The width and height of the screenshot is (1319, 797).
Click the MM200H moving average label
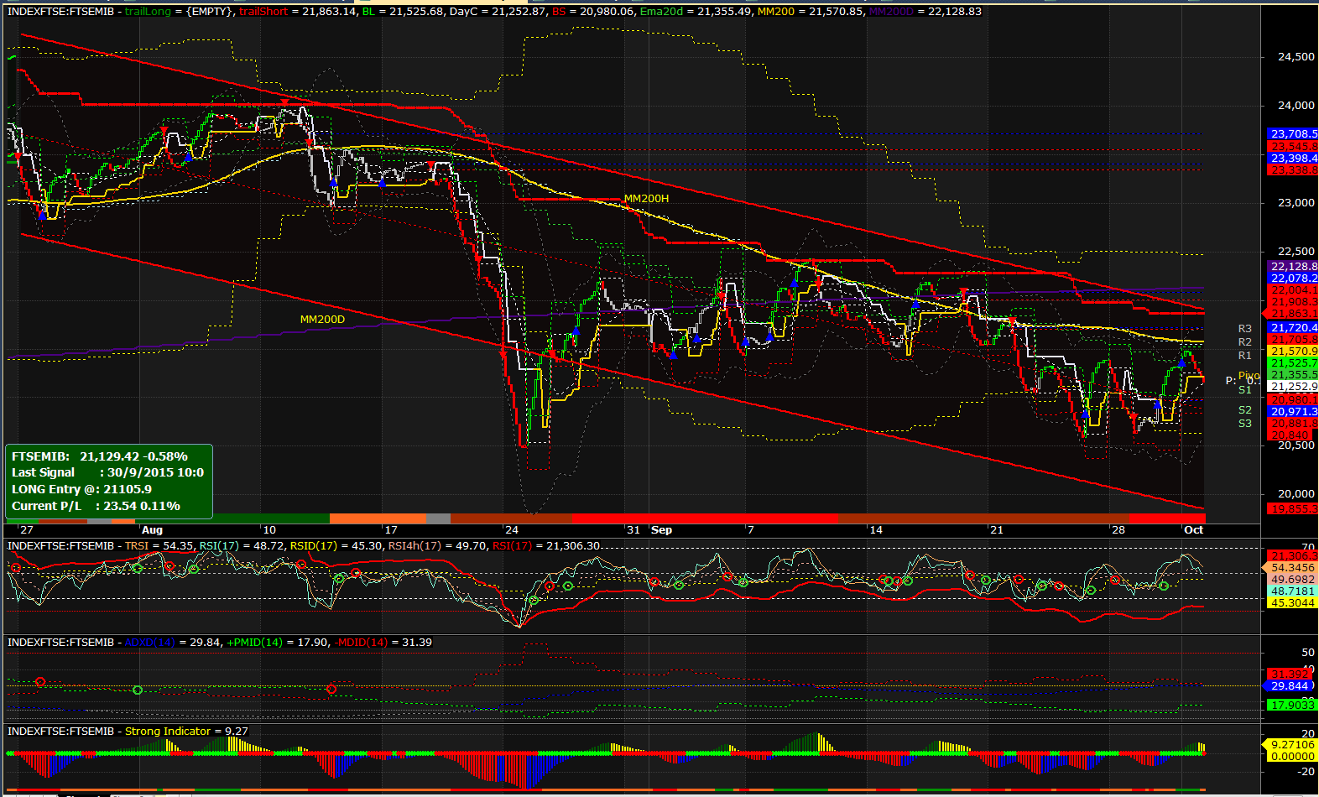tap(646, 199)
